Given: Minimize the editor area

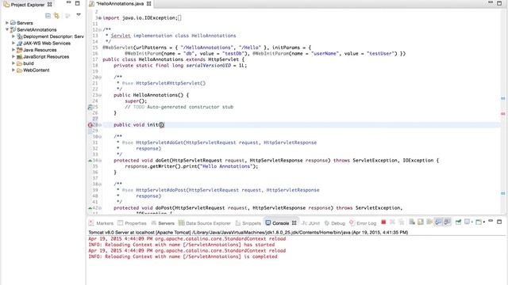Looking at the screenshot, I should [x=491, y=3].
